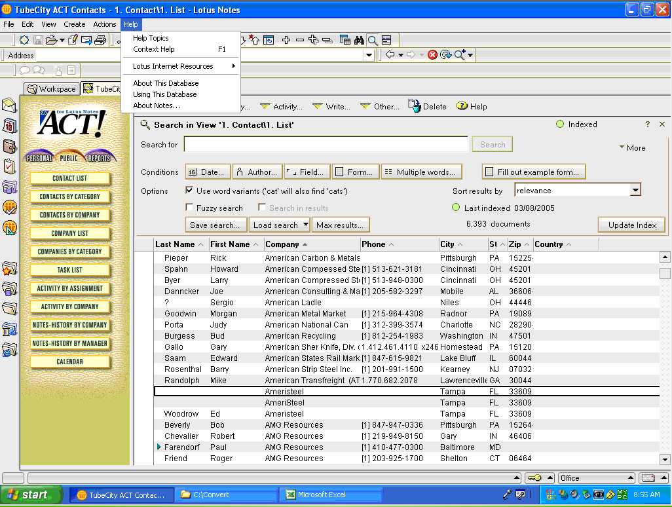The image size is (672, 507).
Task: Click the Multiple words condition button
Action: [x=421, y=172]
